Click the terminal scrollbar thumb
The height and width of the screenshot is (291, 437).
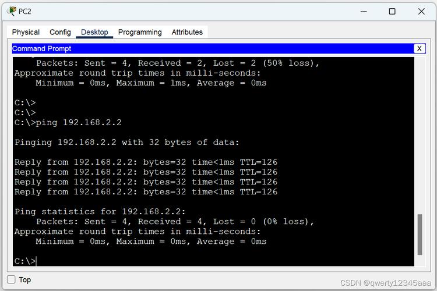click(x=419, y=234)
